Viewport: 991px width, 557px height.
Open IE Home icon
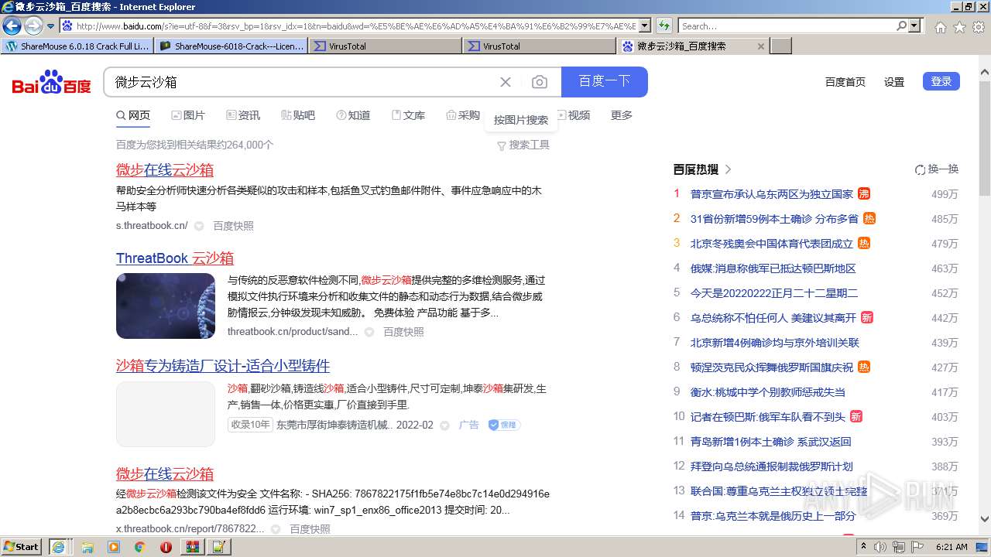click(940, 27)
